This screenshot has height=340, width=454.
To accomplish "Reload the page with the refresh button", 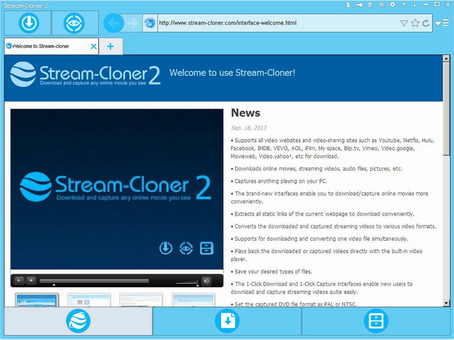I will point(426,23).
